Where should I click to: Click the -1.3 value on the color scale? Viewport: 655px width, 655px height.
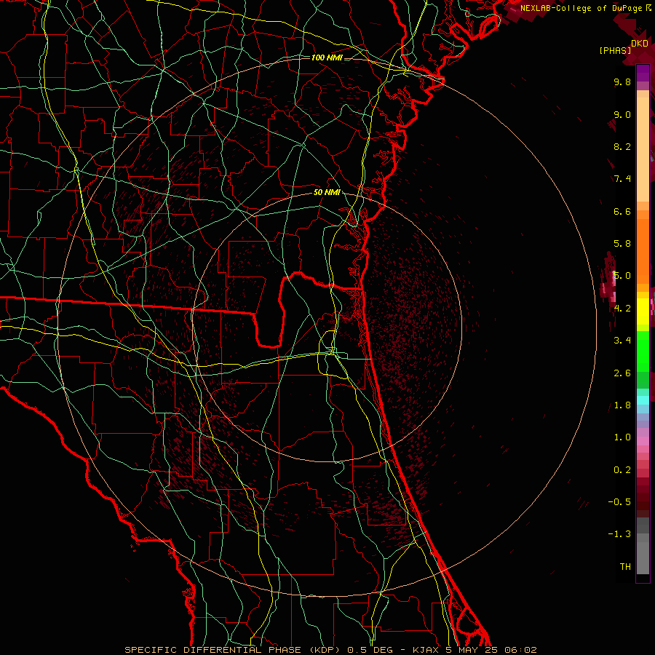point(619,534)
